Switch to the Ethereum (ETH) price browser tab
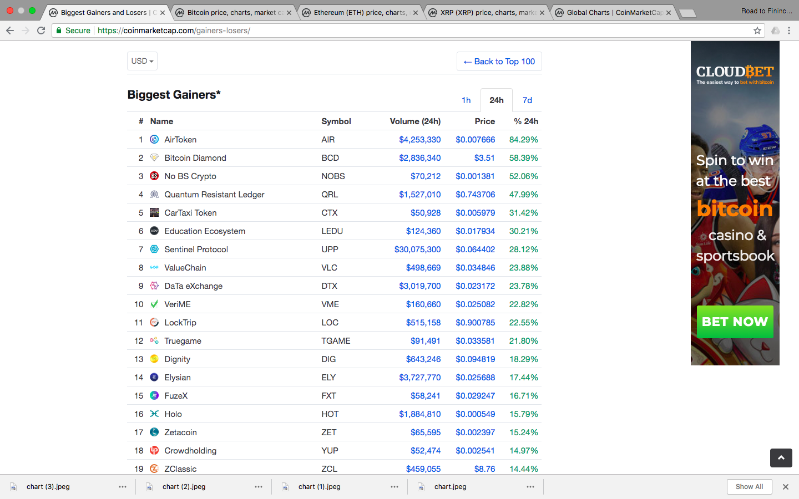The width and height of the screenshot is (799, 499). 361,12
